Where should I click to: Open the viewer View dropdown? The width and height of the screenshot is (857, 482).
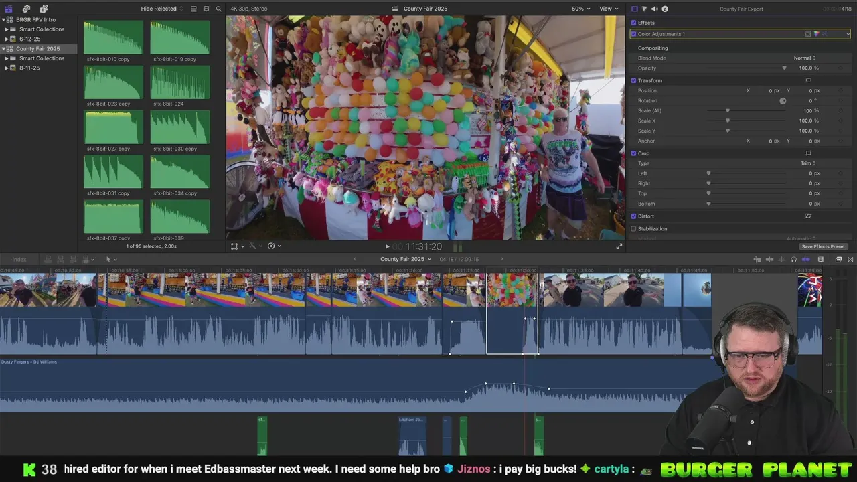point(609,9)
